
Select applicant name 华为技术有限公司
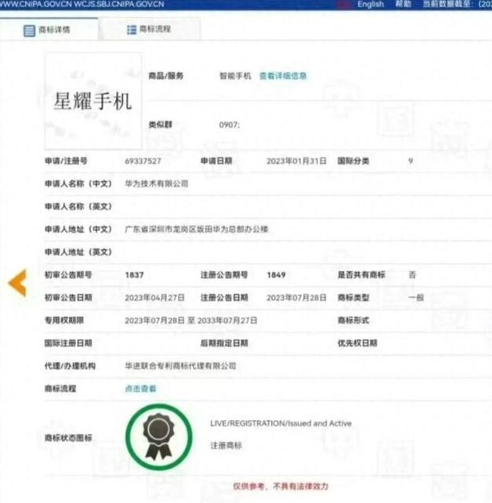[157, 184]
